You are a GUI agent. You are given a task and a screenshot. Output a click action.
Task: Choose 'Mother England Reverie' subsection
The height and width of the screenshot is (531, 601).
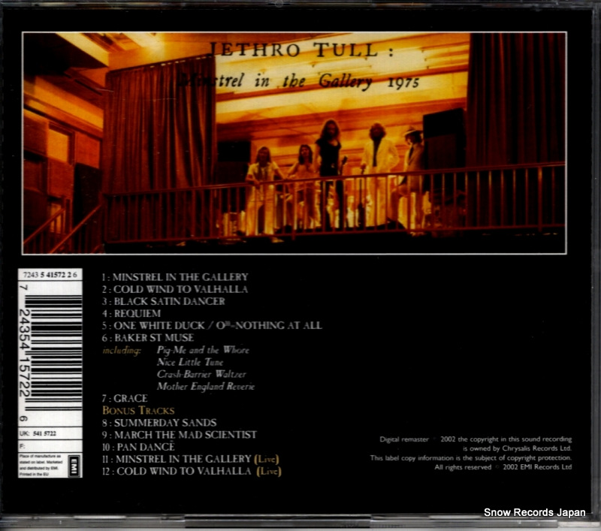click(x=206, y=386)
